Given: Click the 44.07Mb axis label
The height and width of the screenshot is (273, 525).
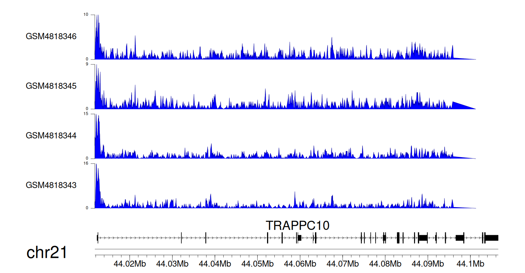Looking at the screenshot, I should point(342,263).
